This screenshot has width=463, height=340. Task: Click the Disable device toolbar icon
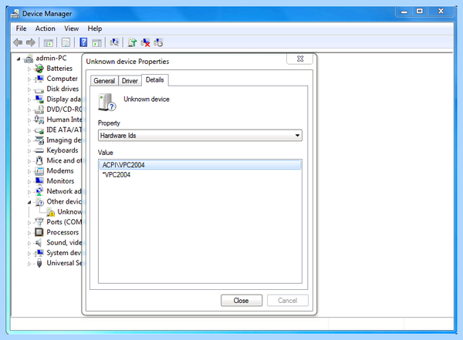[158, 42]
